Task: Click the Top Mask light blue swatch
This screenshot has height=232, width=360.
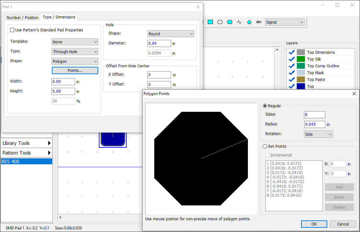Action: (301, 73)
